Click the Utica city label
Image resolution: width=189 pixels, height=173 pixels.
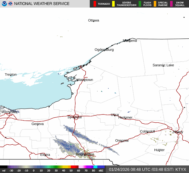coord(115,115)
